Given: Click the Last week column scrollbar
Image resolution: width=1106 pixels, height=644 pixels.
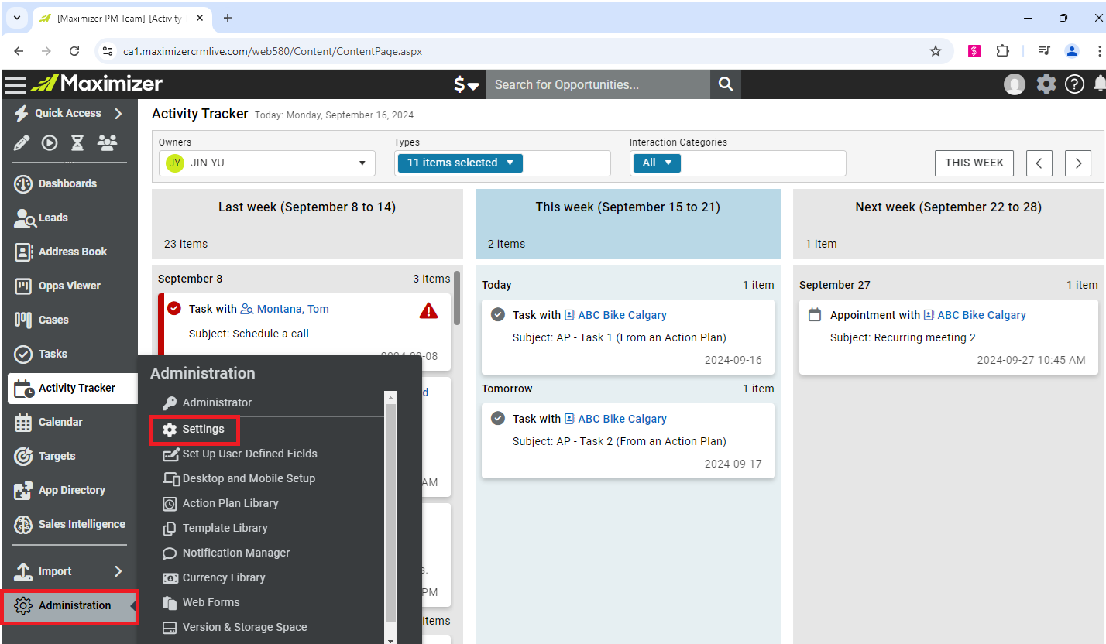Looking at the screenshot, I should pos(457,297).
